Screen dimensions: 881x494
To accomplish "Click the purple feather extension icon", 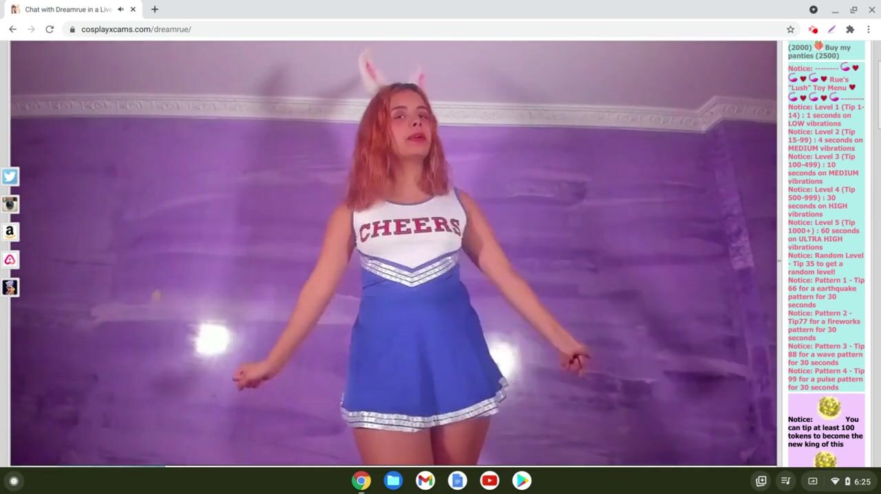I will click(x=831, y=30).
